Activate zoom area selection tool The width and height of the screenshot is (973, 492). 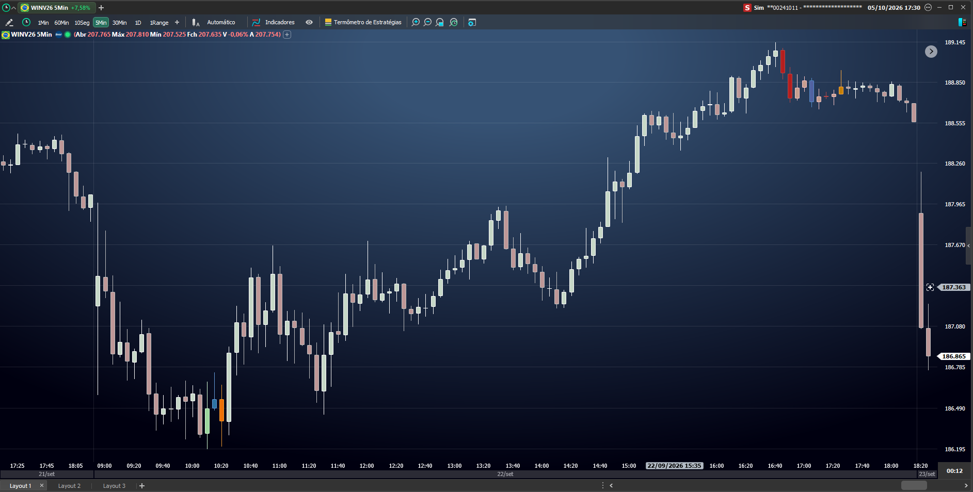point(440,22)
